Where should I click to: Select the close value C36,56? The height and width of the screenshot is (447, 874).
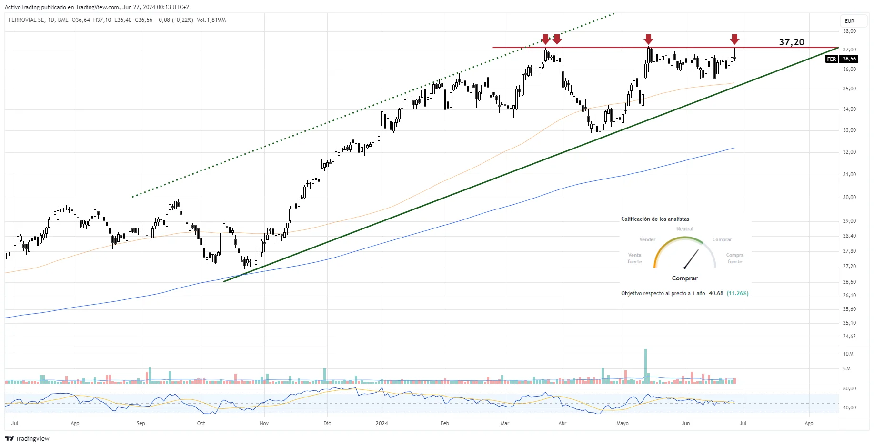point(143,20)
